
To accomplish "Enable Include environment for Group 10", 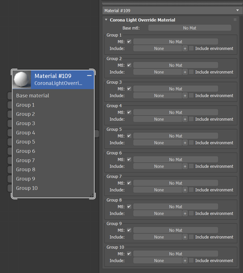I will pyautogui.click(x=191, y=260).
